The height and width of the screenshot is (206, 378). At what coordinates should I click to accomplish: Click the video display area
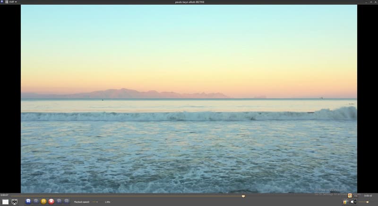point(189,99)
